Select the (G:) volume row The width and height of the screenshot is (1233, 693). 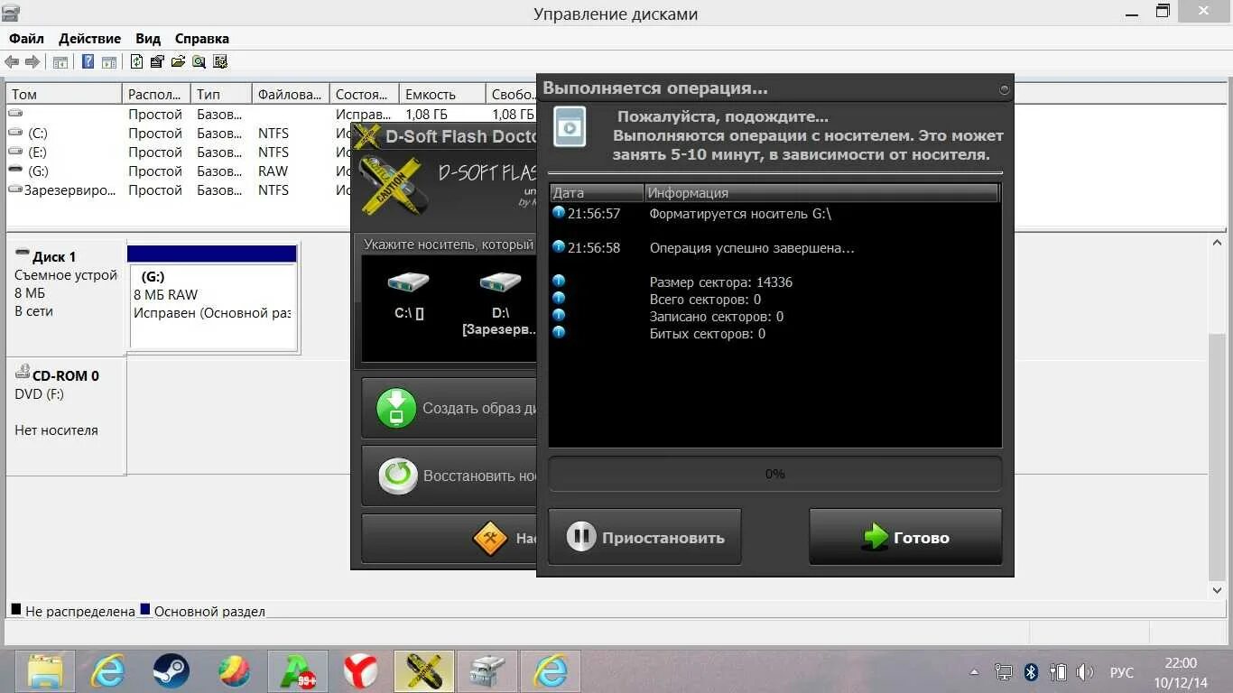178,171
